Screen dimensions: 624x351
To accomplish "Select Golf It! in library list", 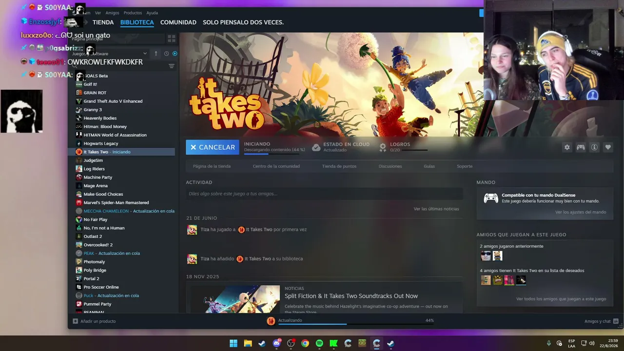I will point(90,84).
